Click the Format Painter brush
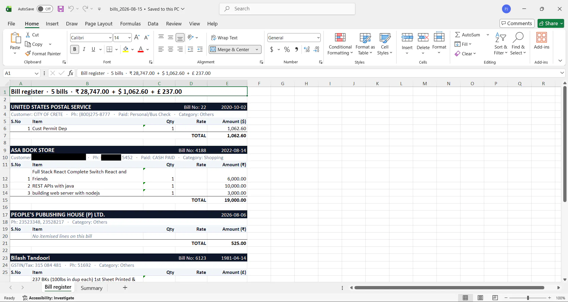Screen dimensions: 568x302 [28, 54]
